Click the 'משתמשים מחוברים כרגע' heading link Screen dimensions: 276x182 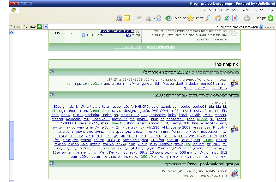pos(216,72)
